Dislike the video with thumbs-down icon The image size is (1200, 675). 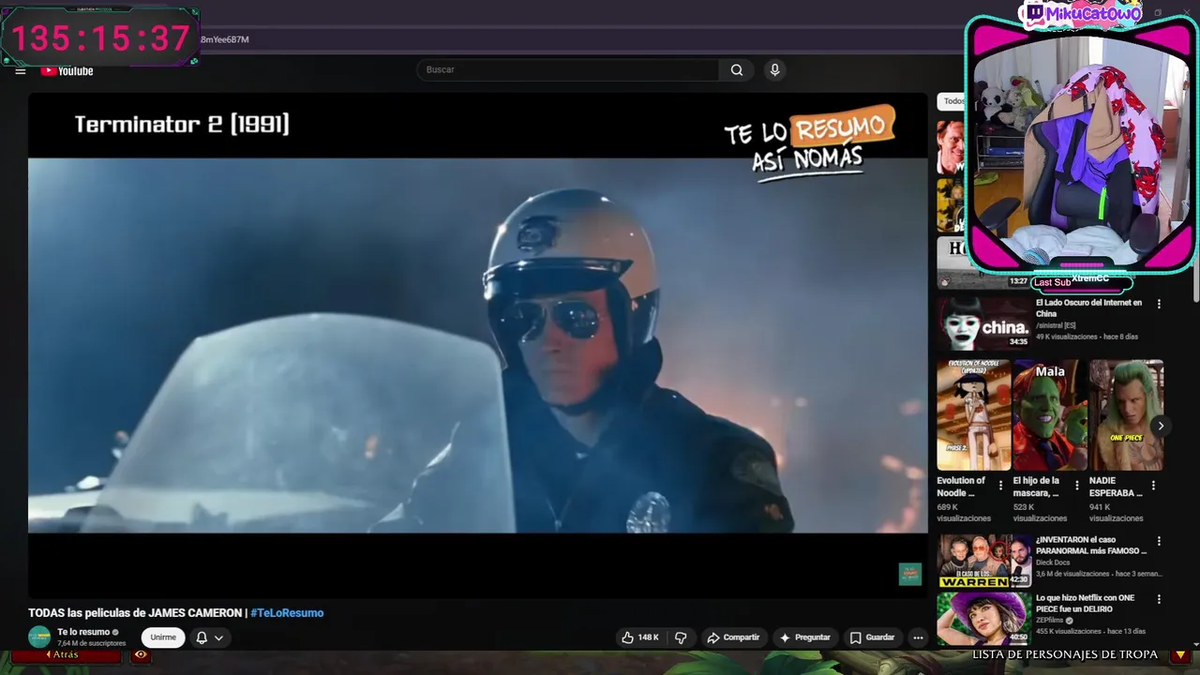coord(681,637)
